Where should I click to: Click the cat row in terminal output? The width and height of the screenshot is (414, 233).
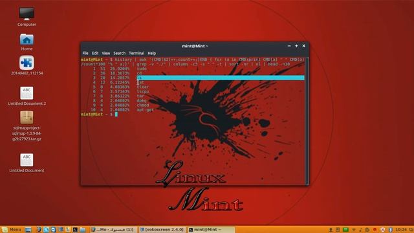tap(193, 82)
